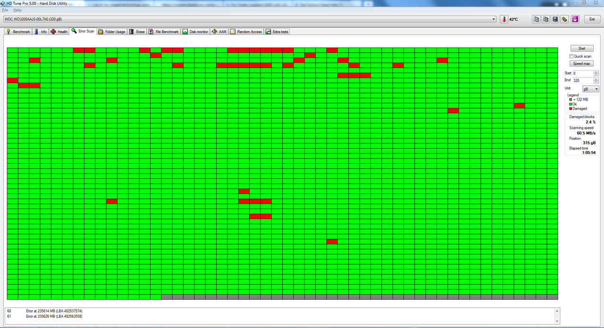Click the icon on the Disk monitor tab
Screen dimensions: 604x328
[x=185, y=32]
